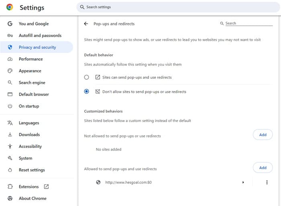Viewport: 281px width, 206px height.
Task: Click the globe icon next to hesgoal.com
Action: click(x=98, y=182)
